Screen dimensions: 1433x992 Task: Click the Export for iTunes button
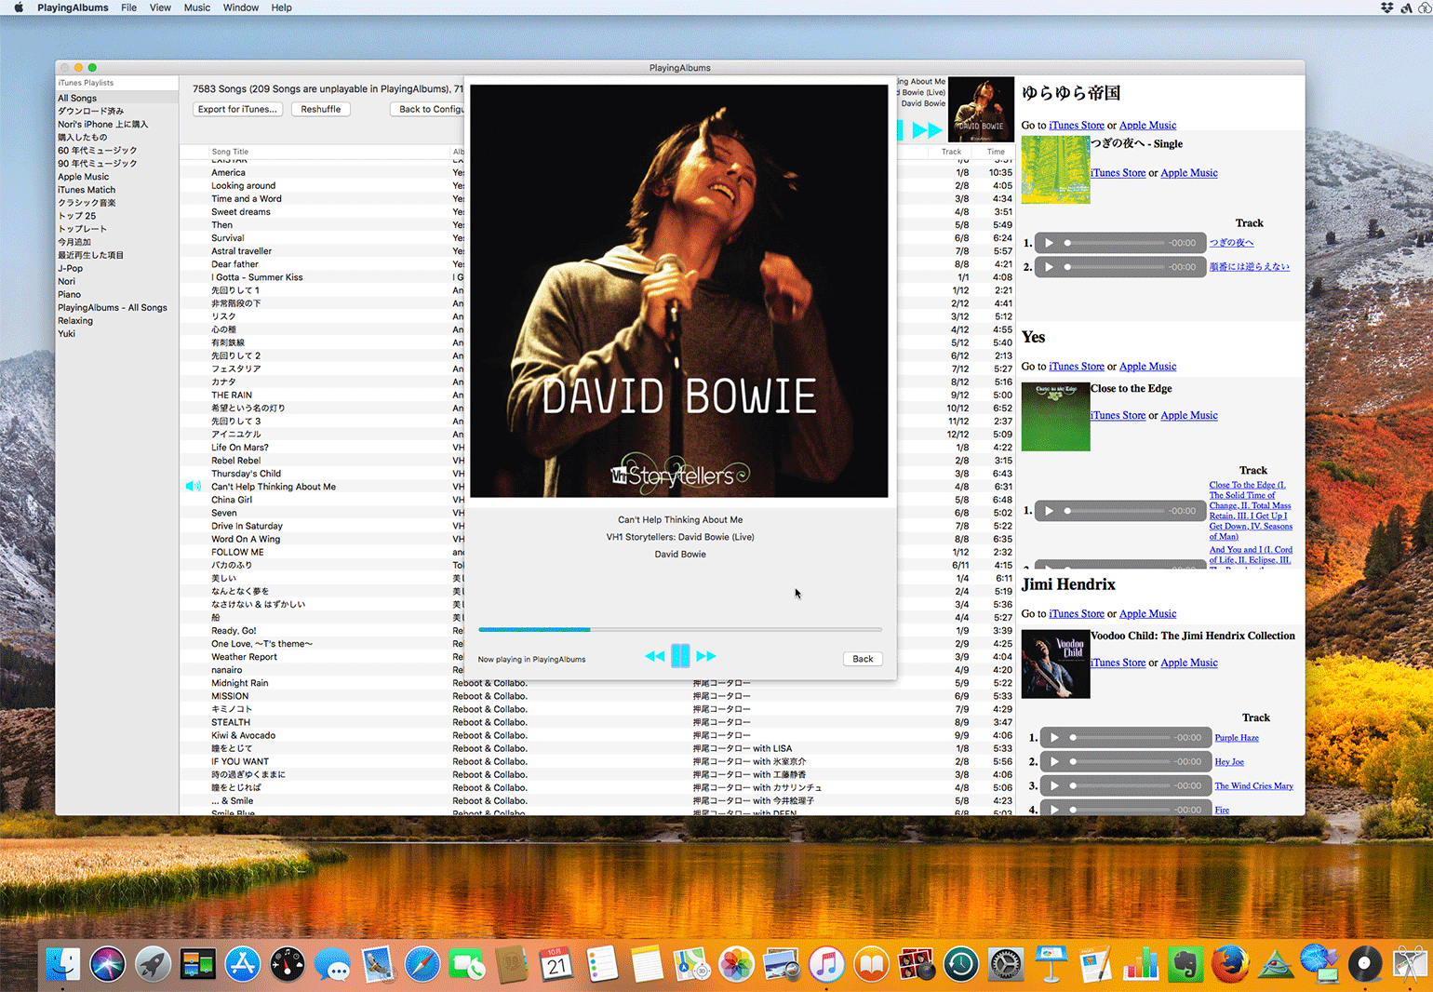click(x=237, y=109)
